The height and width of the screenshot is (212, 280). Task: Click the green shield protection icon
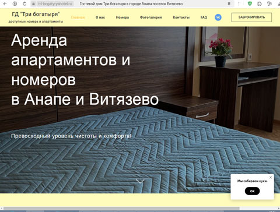coord(250,3)
